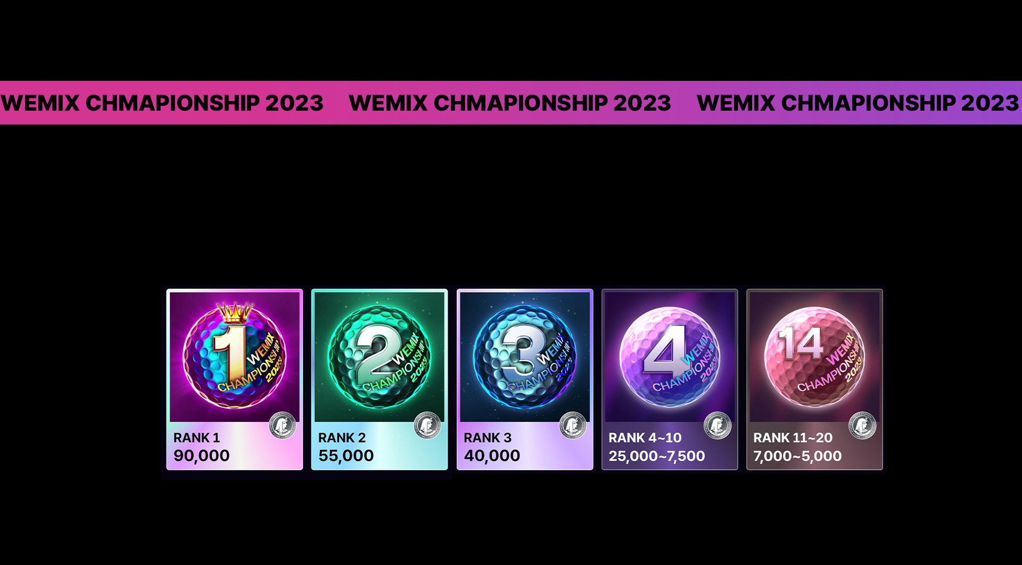Click the 90,000 prize amount
Screen dimensions: 1022x565
[201, 456]
